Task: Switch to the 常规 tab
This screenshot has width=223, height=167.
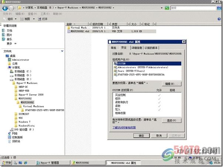Action: tap(113, 48)
